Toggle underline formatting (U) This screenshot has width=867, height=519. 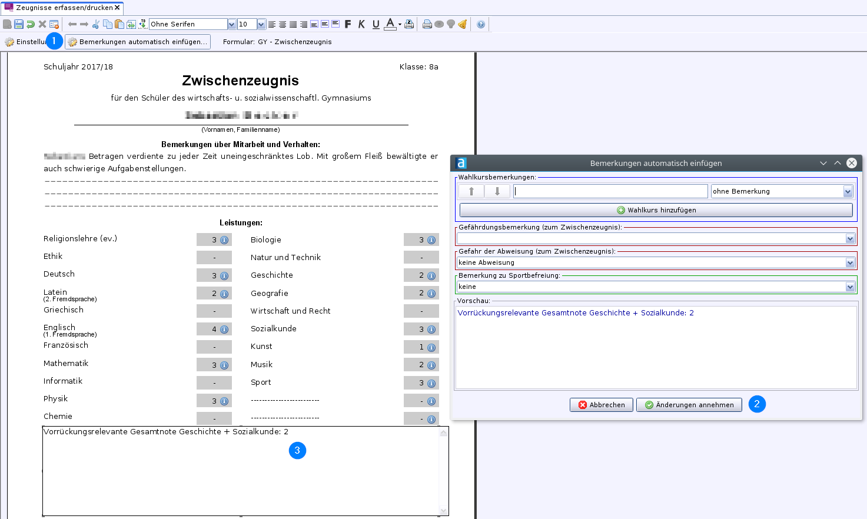[x=376, y=24]
